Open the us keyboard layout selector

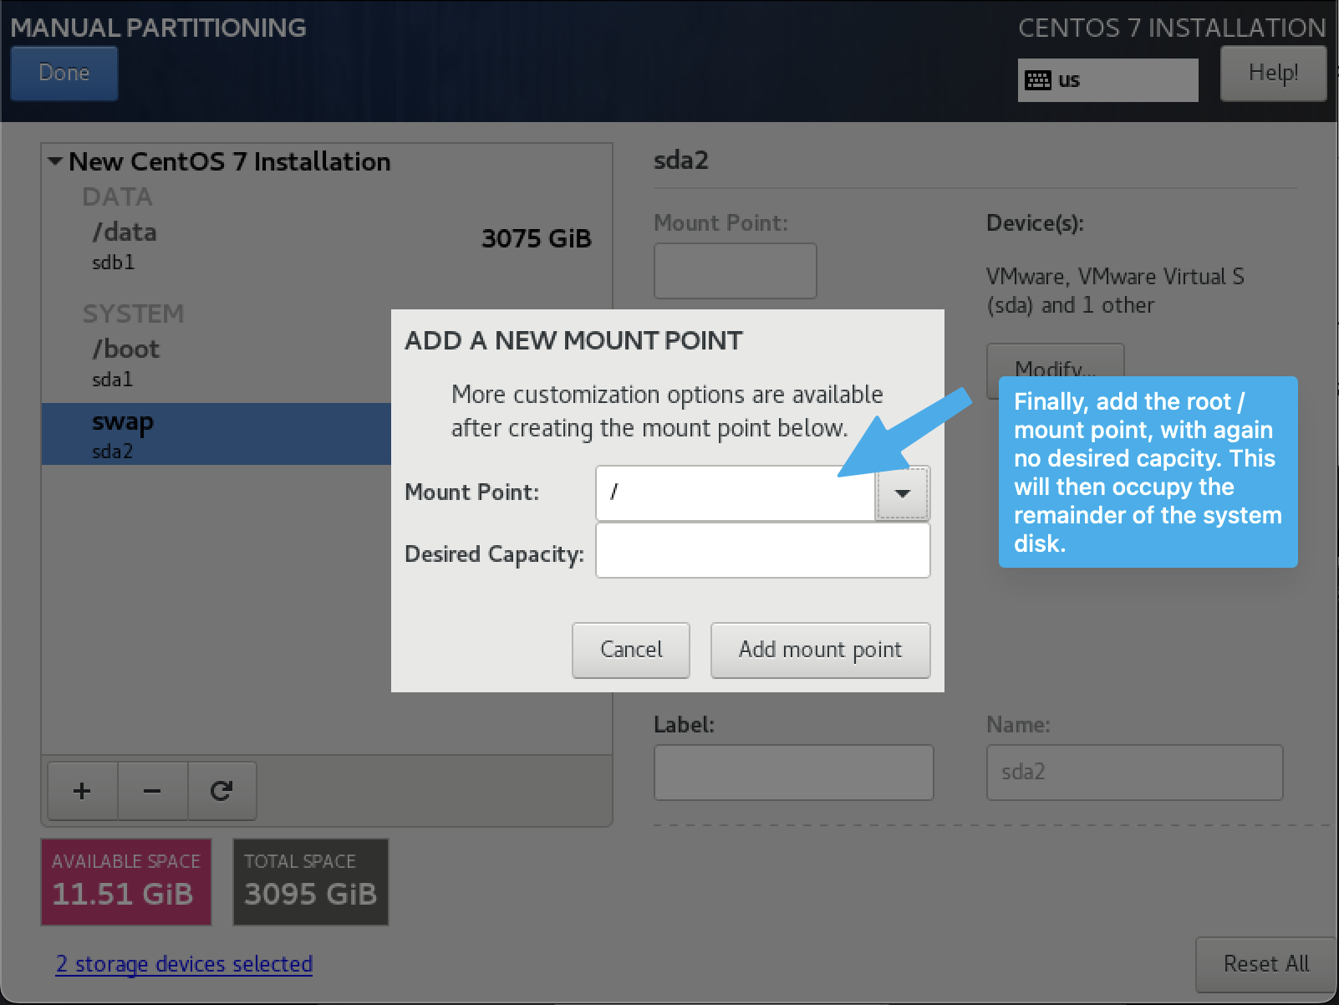[1107, 79]
